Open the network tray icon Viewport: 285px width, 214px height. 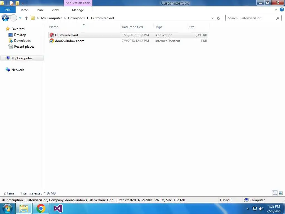[255, 209]
